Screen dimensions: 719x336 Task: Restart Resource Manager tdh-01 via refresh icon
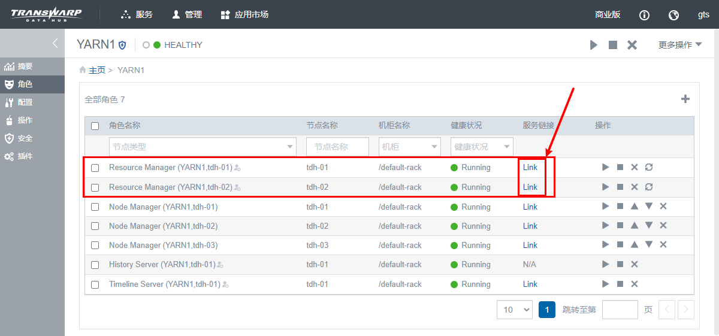(649, 167)
